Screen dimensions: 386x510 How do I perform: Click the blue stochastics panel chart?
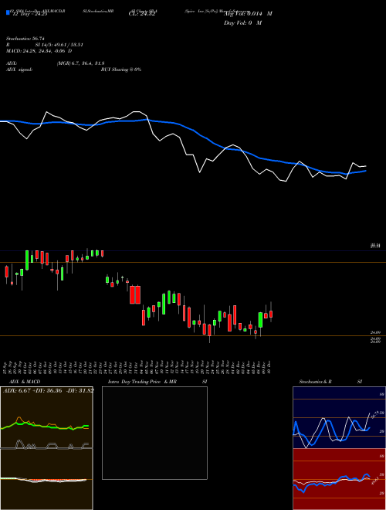[x=339, y=417]
